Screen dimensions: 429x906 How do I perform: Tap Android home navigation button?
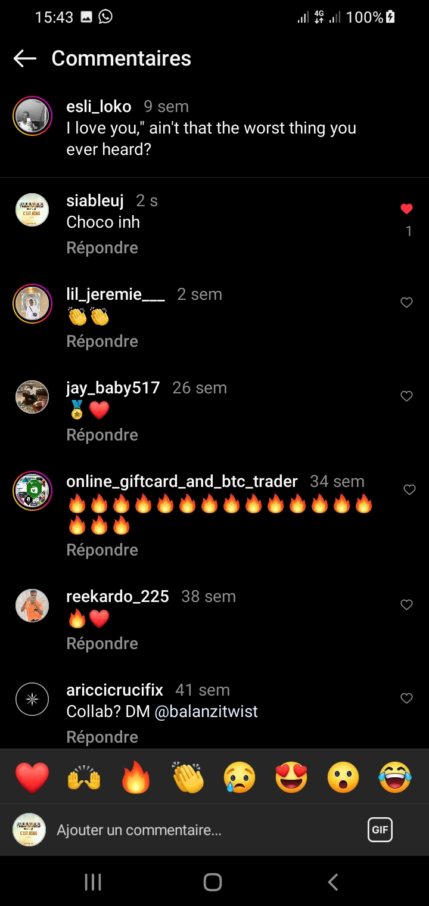(x=213, y=882)
